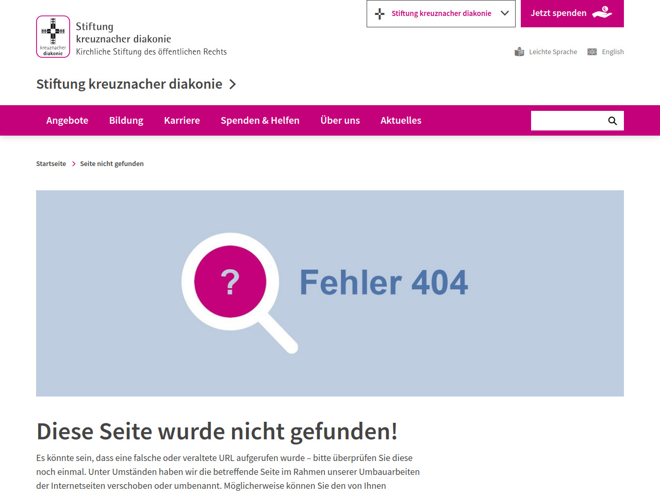
Task: Expand the site selector dropdown chevron
Action: pyautogui.click(x=505, y=13)
